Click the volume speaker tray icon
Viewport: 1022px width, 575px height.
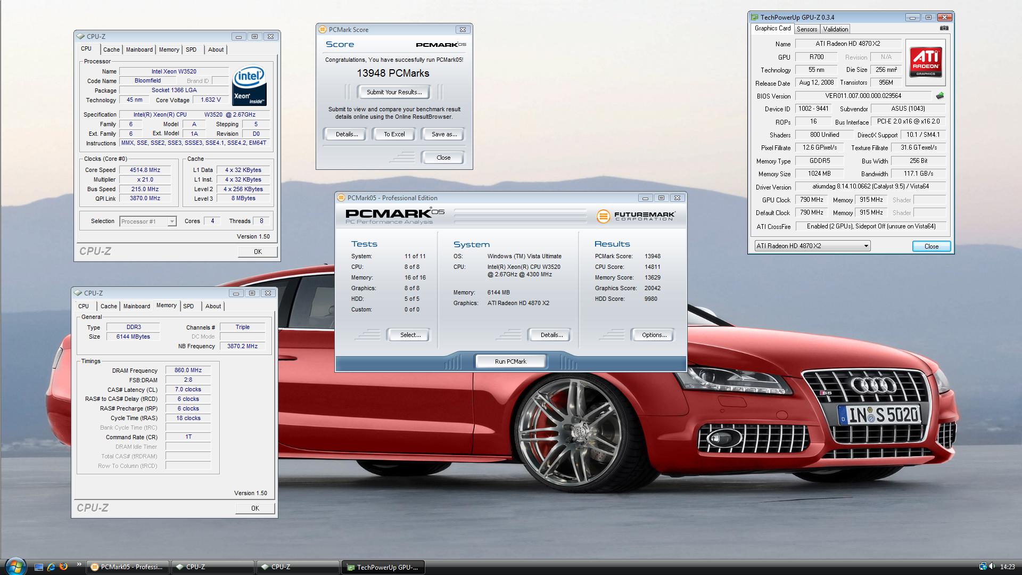[992, 566]
